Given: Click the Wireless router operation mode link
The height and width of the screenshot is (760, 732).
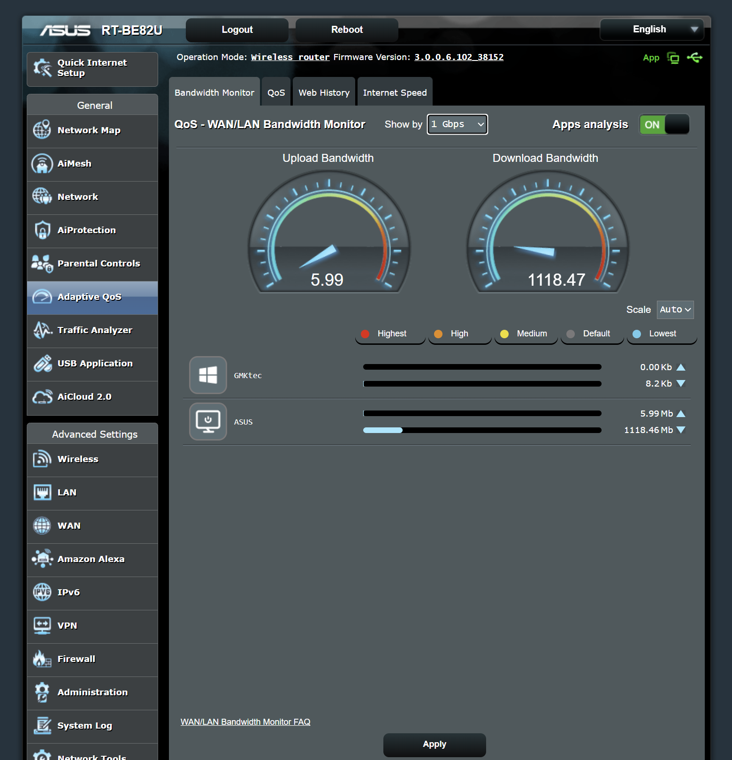Looking at the screenshot, I should click(x=290, y=57).
